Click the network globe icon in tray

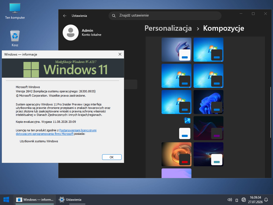(x=244, y=200)
